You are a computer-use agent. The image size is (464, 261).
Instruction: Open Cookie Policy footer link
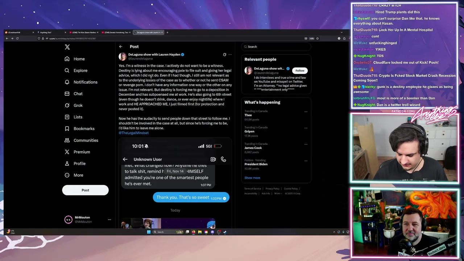pyautogui.click(x=291, y=188)
